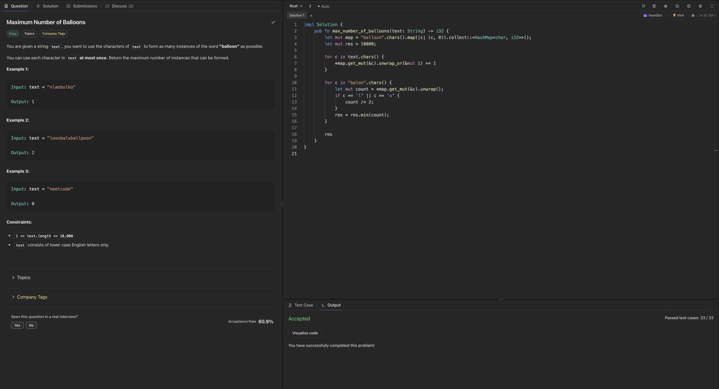Open the Discuss (2) tab
This screenshot has width=719, height=389.
[x=119, y=6]
